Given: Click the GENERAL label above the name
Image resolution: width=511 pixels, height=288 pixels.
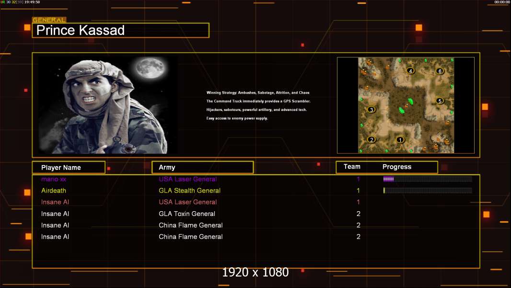Looking at the screenshot, I should (49, 20).
